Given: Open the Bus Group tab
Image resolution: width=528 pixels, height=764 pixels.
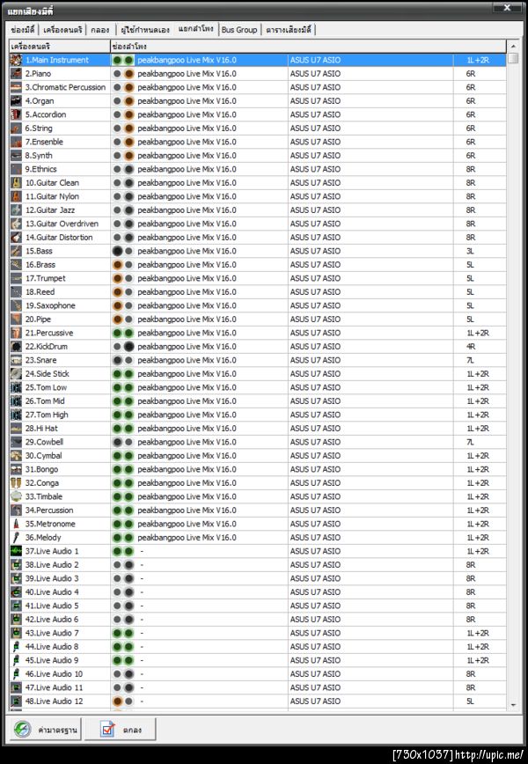Looking at the screenshot, I should pos(239,30).
